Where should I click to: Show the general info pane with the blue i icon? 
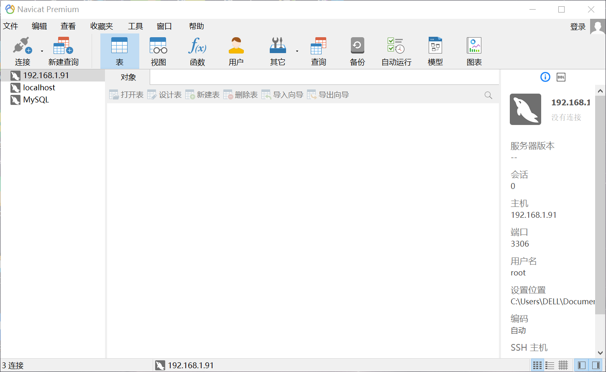click(x=545, y=77)
